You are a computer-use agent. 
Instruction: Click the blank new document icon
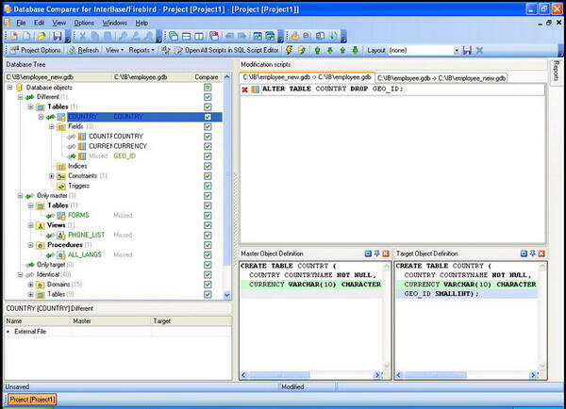[x=27, y=36]
